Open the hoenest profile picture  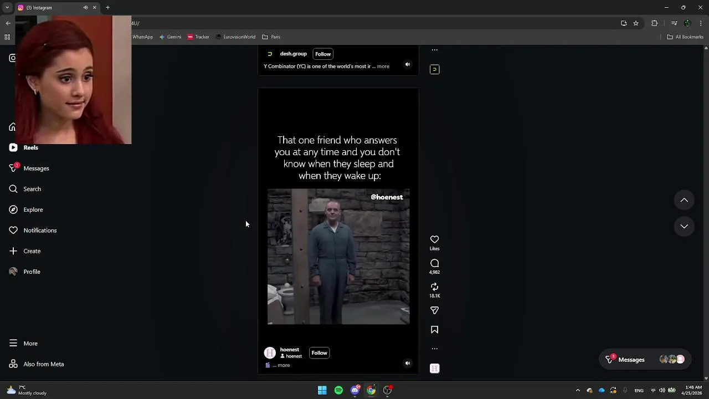point(270,353)
